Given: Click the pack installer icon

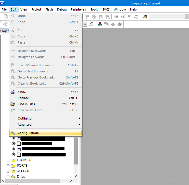Looking at the screenshot, I should tap(120, 24).
